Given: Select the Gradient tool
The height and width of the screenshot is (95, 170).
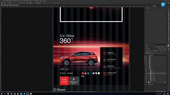Looking at the screenshot, I should pyautogui.click(x=169, y=27).
